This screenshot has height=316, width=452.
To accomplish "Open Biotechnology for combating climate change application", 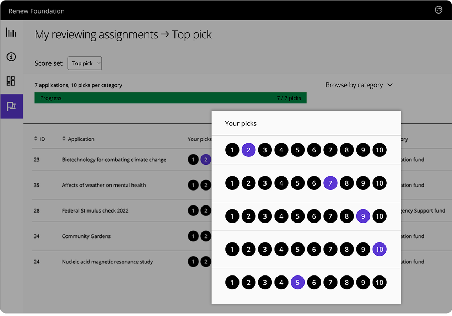I will tap(114, 160).
